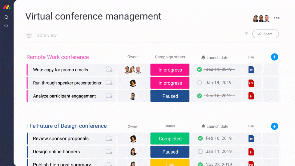Toggle done check for Dec 16, 2019 date
Screen dimensions: 295x166
pos(200,96)
